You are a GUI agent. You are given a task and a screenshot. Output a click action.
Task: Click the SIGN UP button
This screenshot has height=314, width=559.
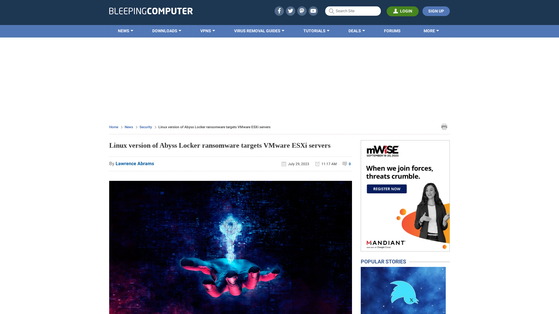436,11
